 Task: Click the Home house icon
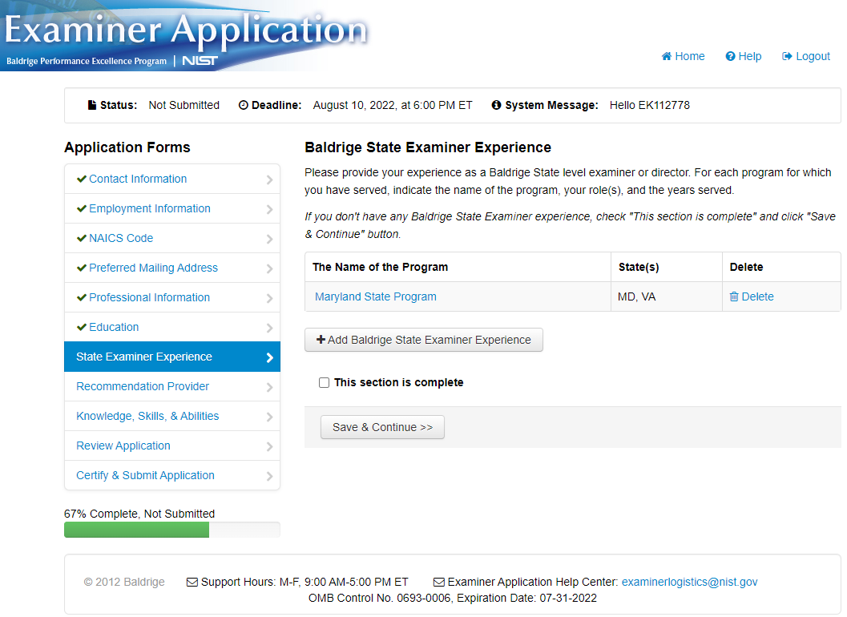tap(667, 56)
